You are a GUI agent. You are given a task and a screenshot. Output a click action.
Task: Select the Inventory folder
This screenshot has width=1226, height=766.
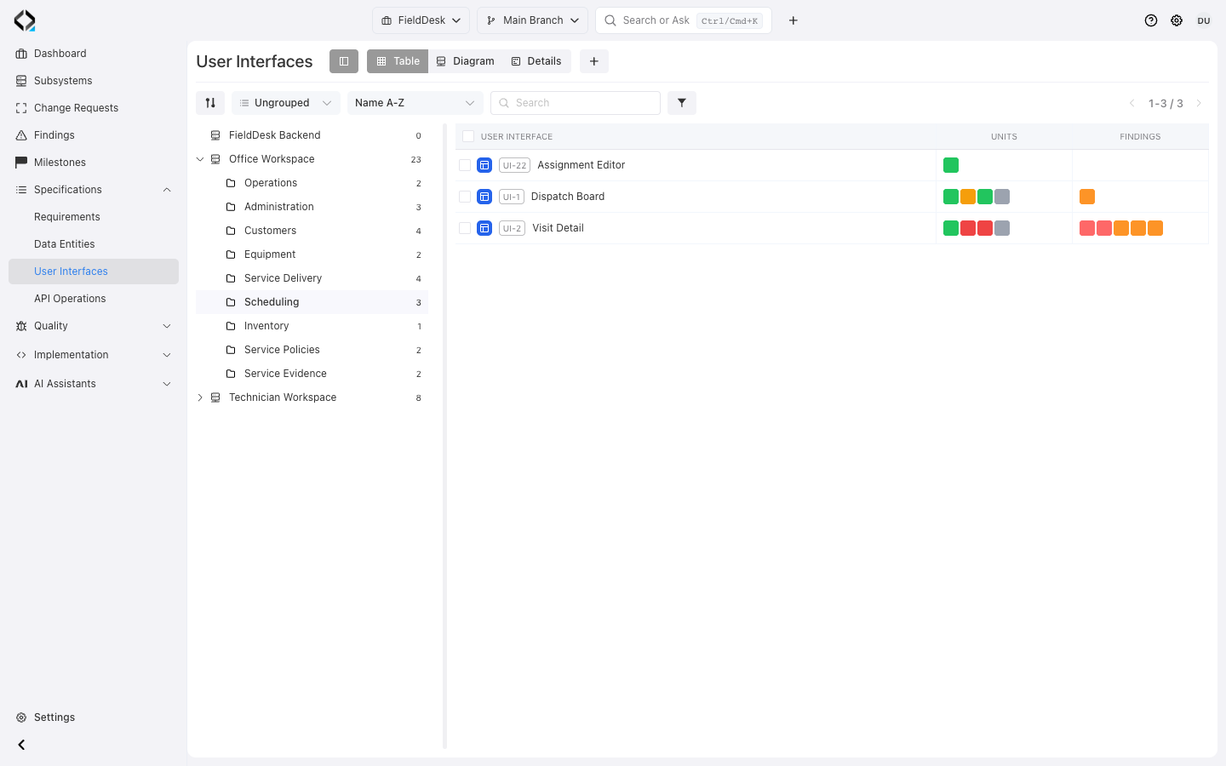pos(312,326)
